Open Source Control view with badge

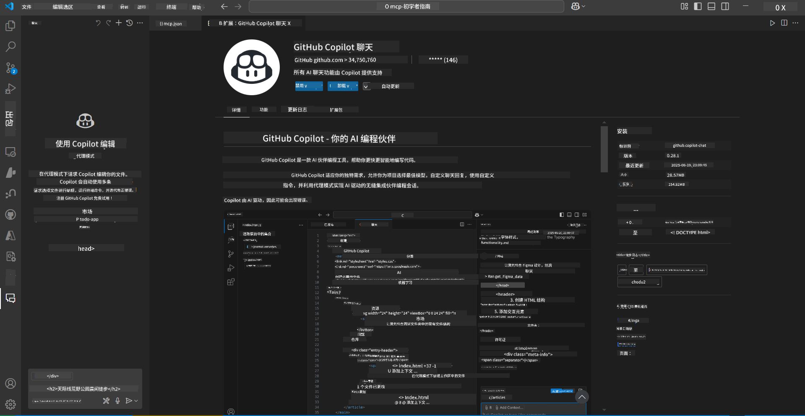(x=10, y=68)
